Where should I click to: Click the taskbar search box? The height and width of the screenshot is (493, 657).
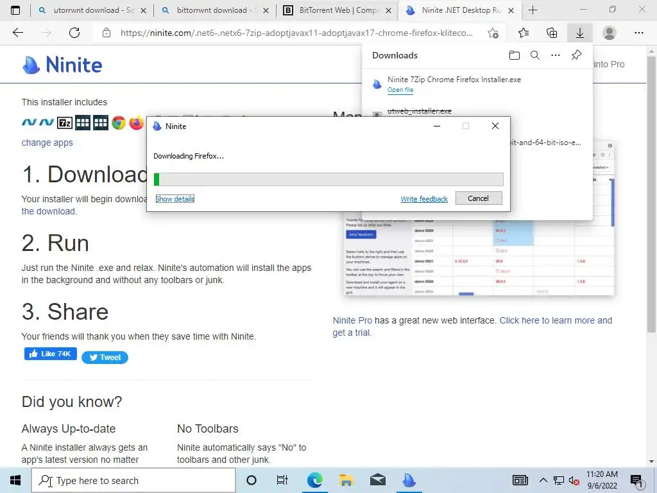(x=133, y=480)
